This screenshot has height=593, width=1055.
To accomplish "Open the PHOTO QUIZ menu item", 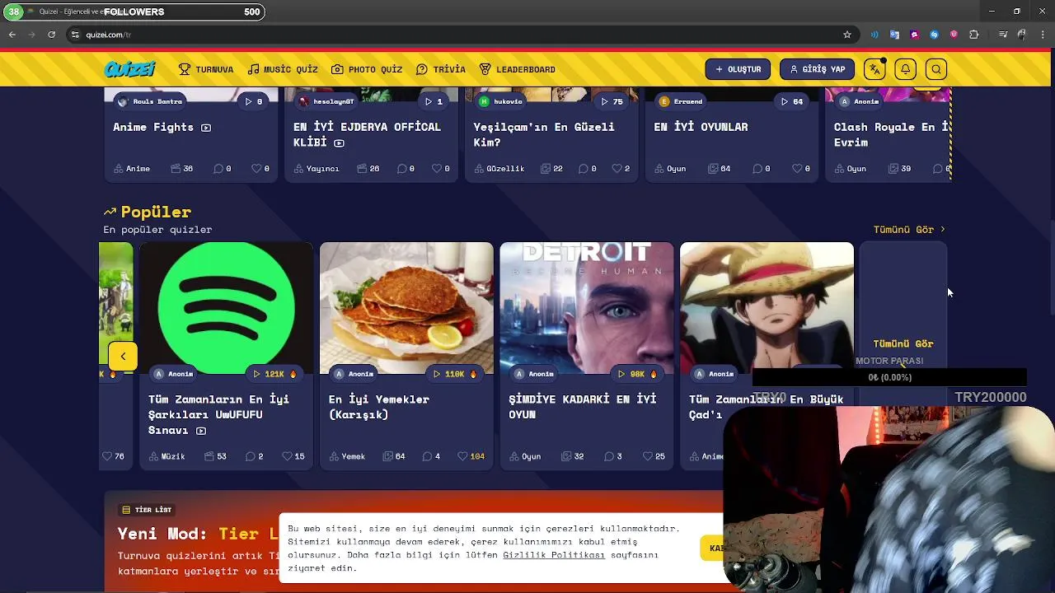I will point(367,69).
